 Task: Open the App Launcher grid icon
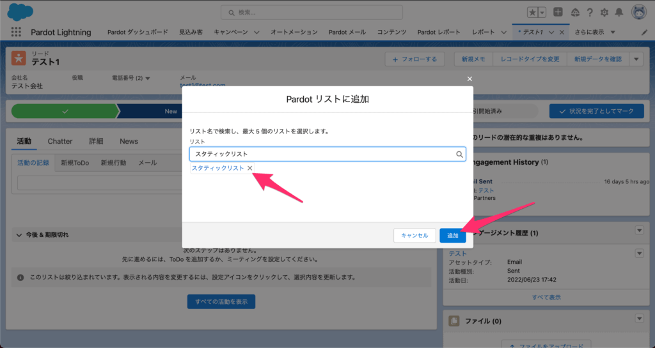tap(16, 32)
